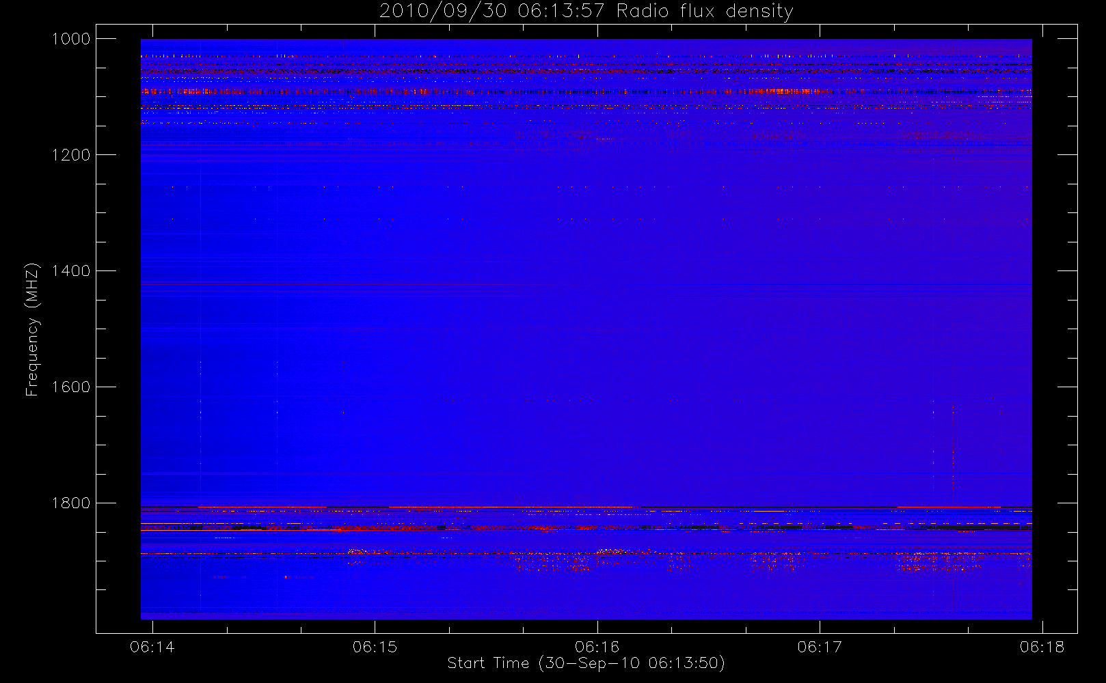The width and height of the screenshot is (1106, 683).
Task: Click the time tick label 06:17
Action: 820,647
